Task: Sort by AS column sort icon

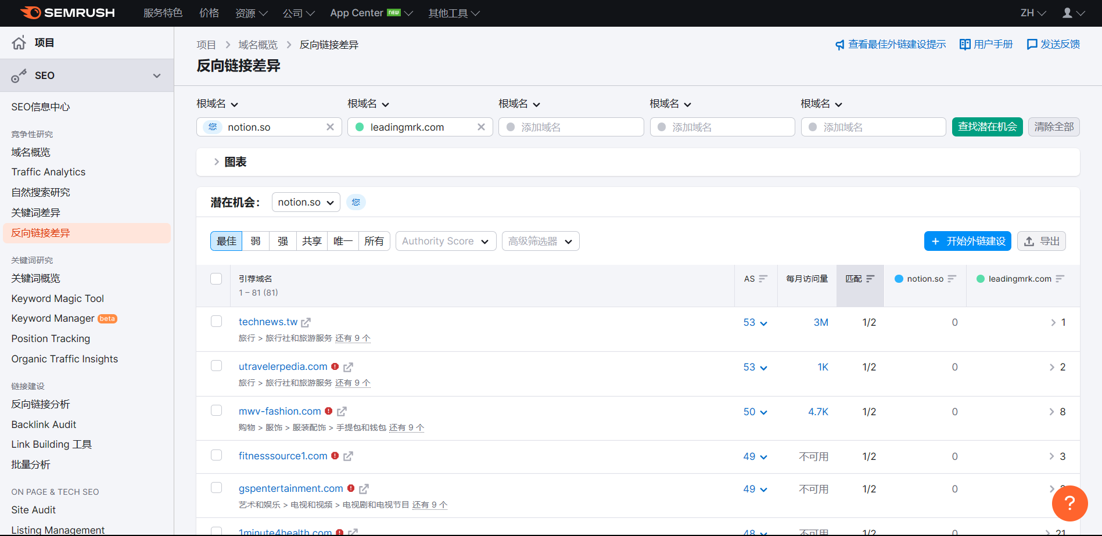Action: (x=763, y=279)
